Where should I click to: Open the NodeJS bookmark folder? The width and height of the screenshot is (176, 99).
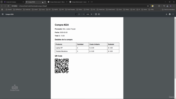pos(9,10)
